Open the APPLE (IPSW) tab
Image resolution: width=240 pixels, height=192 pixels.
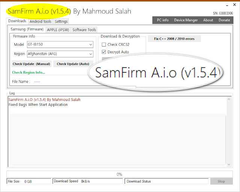click(x=58, y=30)
